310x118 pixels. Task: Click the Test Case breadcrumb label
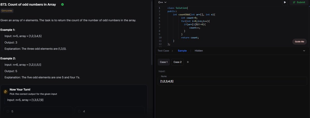tap(163, 51)
